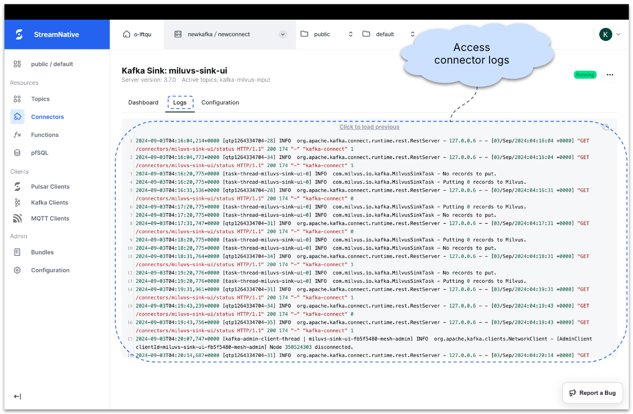This screenshot has height=414, width=633.
Task: Go to Pulsar Clients
Action: (x=50, y=187)
